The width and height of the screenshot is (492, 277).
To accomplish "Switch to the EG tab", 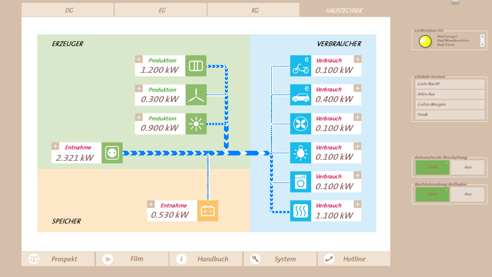I will tap(160, 10).
